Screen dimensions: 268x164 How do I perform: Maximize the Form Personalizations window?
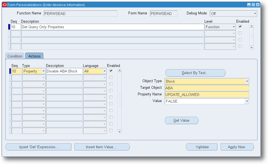(x=253, y=5)
